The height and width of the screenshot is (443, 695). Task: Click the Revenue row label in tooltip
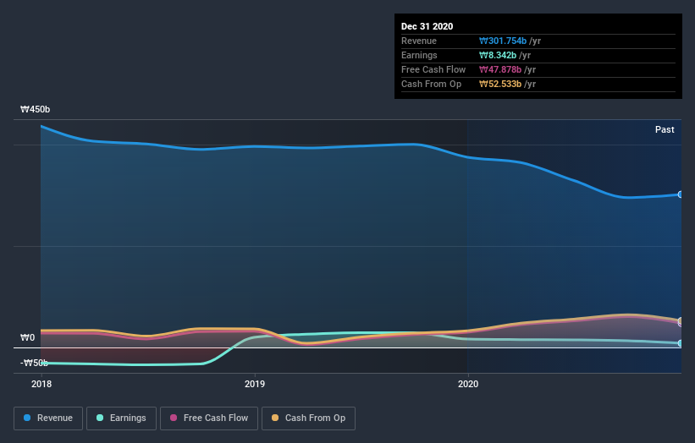[419, 41]
